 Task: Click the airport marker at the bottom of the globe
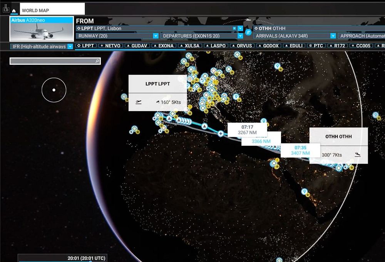(x=279, y=260)
